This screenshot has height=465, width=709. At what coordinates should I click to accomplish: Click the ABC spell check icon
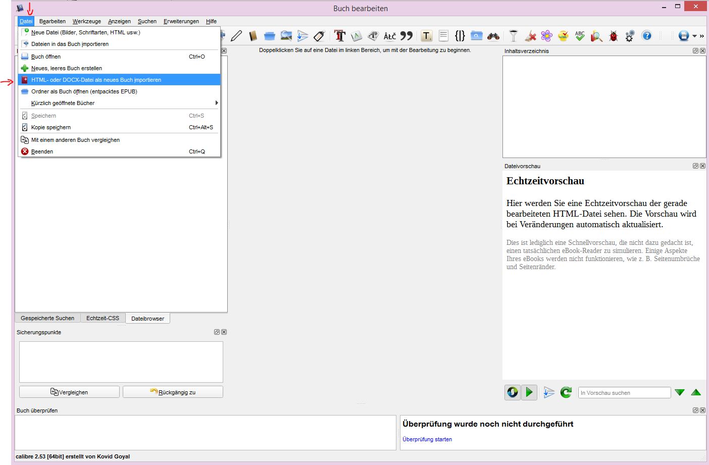[x=580, y=36]
